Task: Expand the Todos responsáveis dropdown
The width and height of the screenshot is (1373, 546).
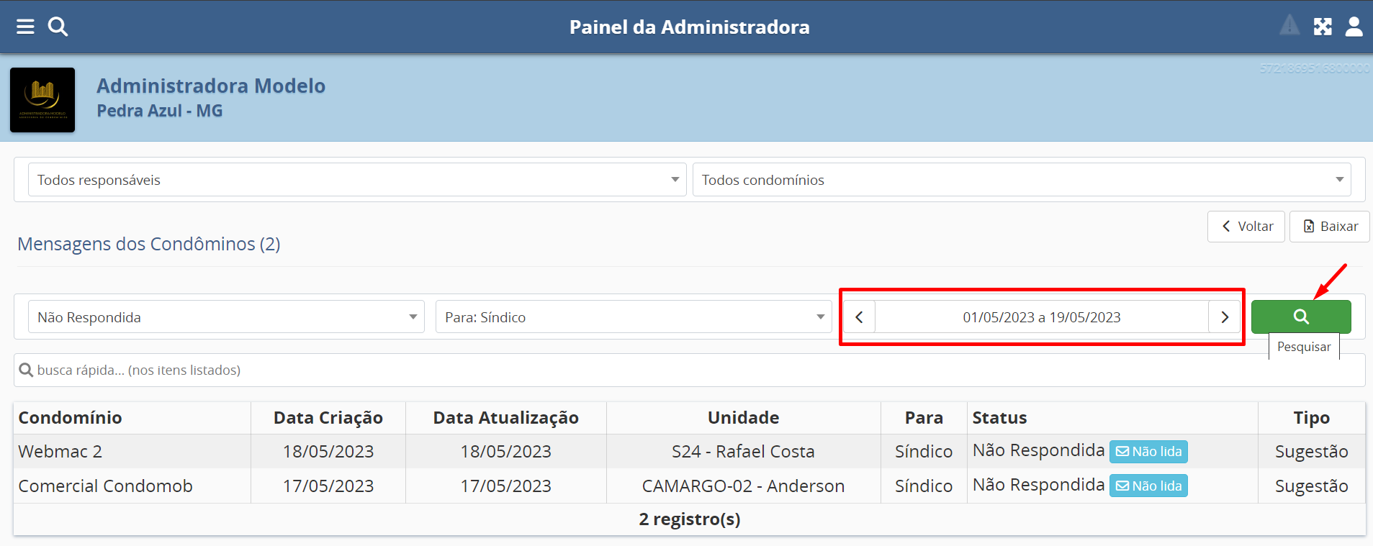Action: pos(356,180)
